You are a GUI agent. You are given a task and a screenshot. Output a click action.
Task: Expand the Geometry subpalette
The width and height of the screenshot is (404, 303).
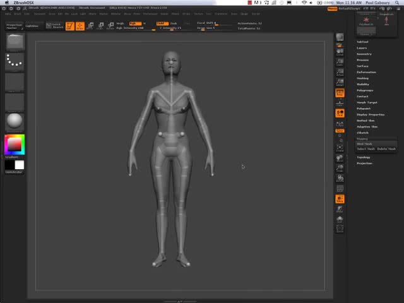point(364,54)
